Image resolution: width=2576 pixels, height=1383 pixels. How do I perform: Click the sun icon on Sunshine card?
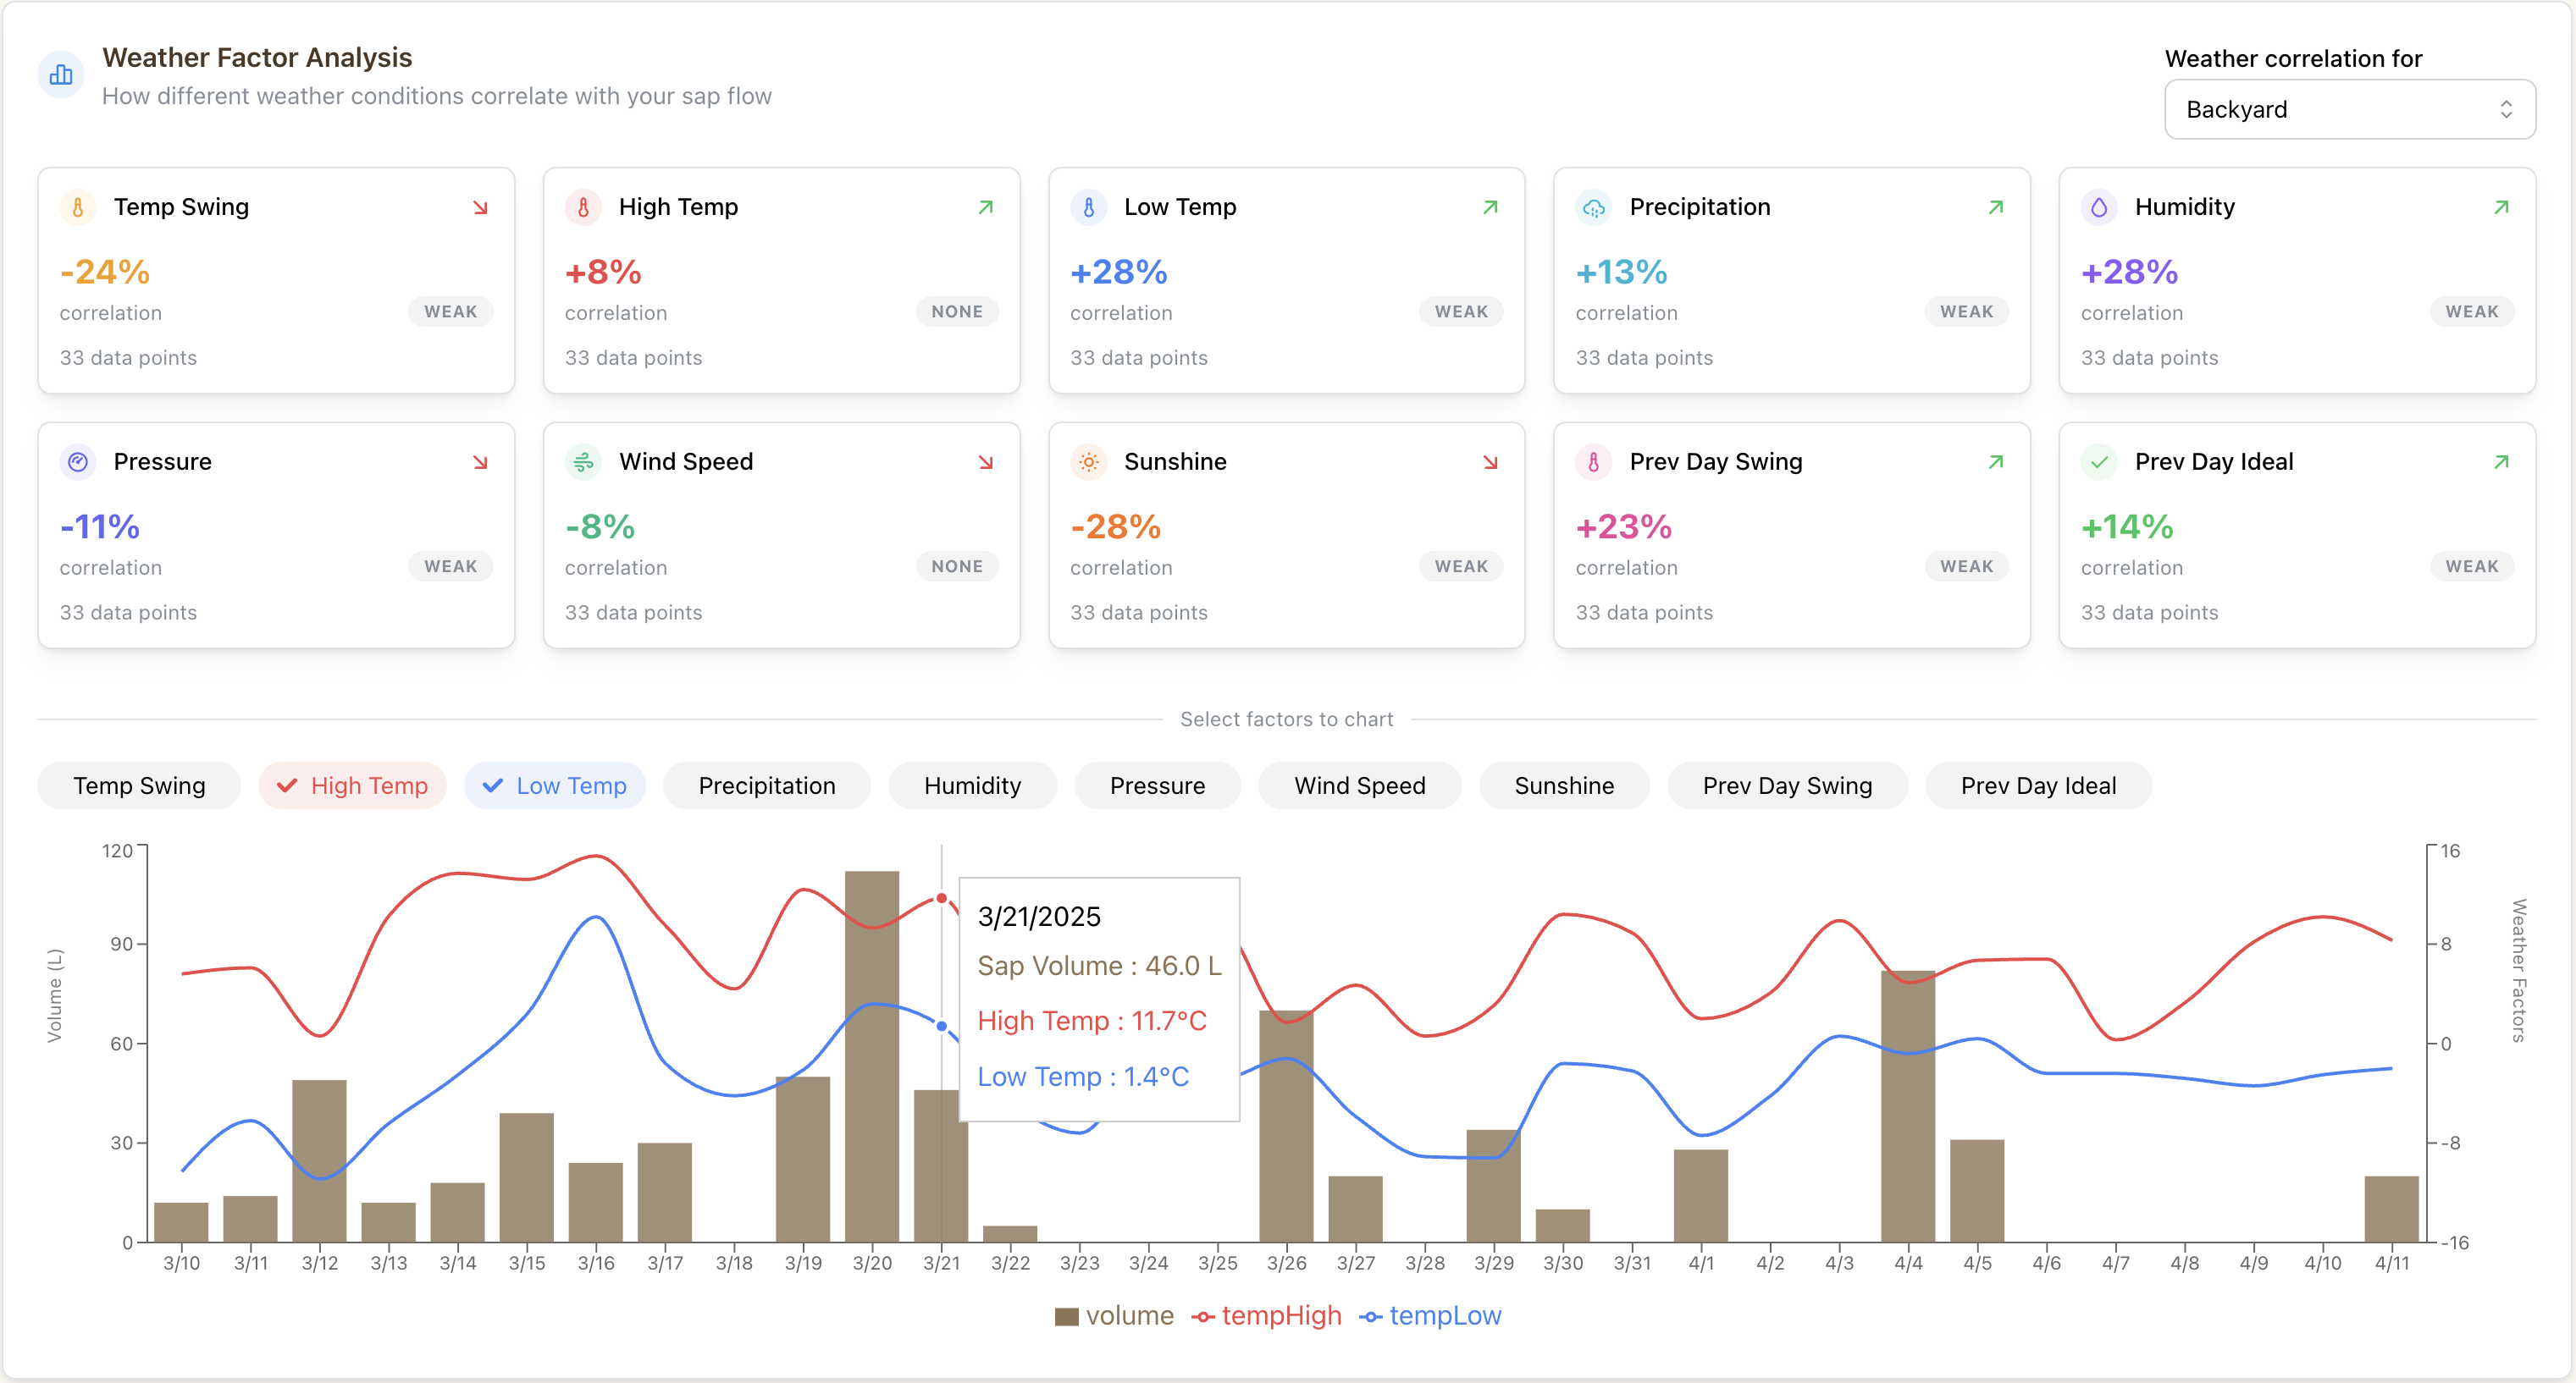pyautogui.click(x=1088, y=461)
